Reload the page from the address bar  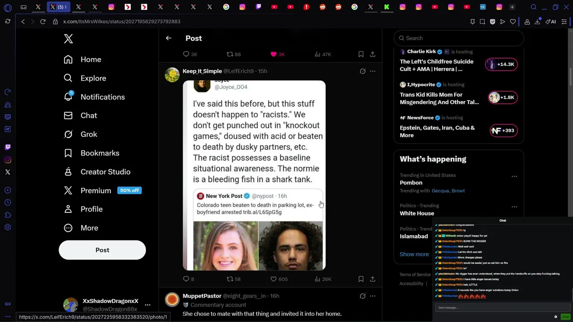[x=43, y=21]
